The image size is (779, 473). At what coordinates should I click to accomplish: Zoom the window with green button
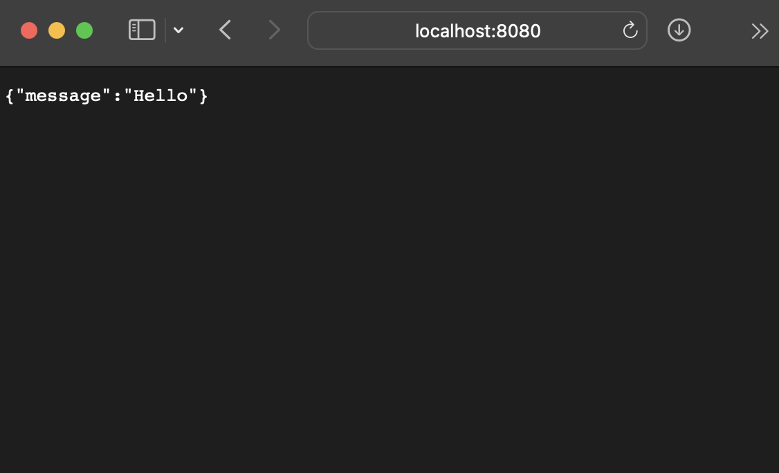pyautogui.click(x=84, y=30)
